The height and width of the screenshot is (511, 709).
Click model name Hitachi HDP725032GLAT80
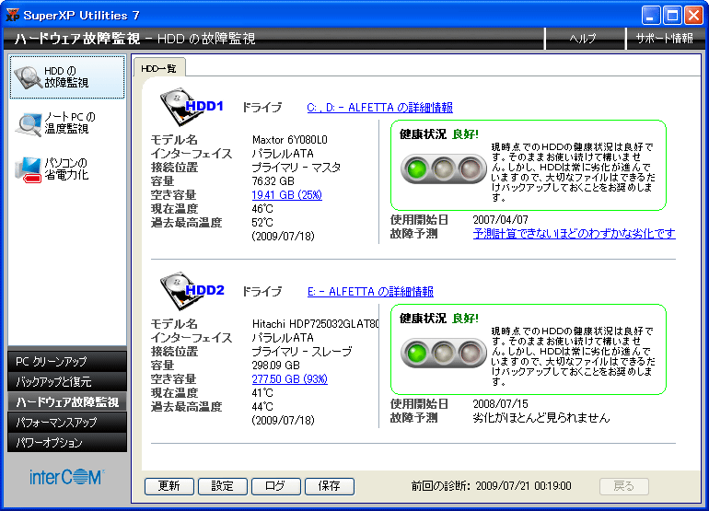(316, 324)
